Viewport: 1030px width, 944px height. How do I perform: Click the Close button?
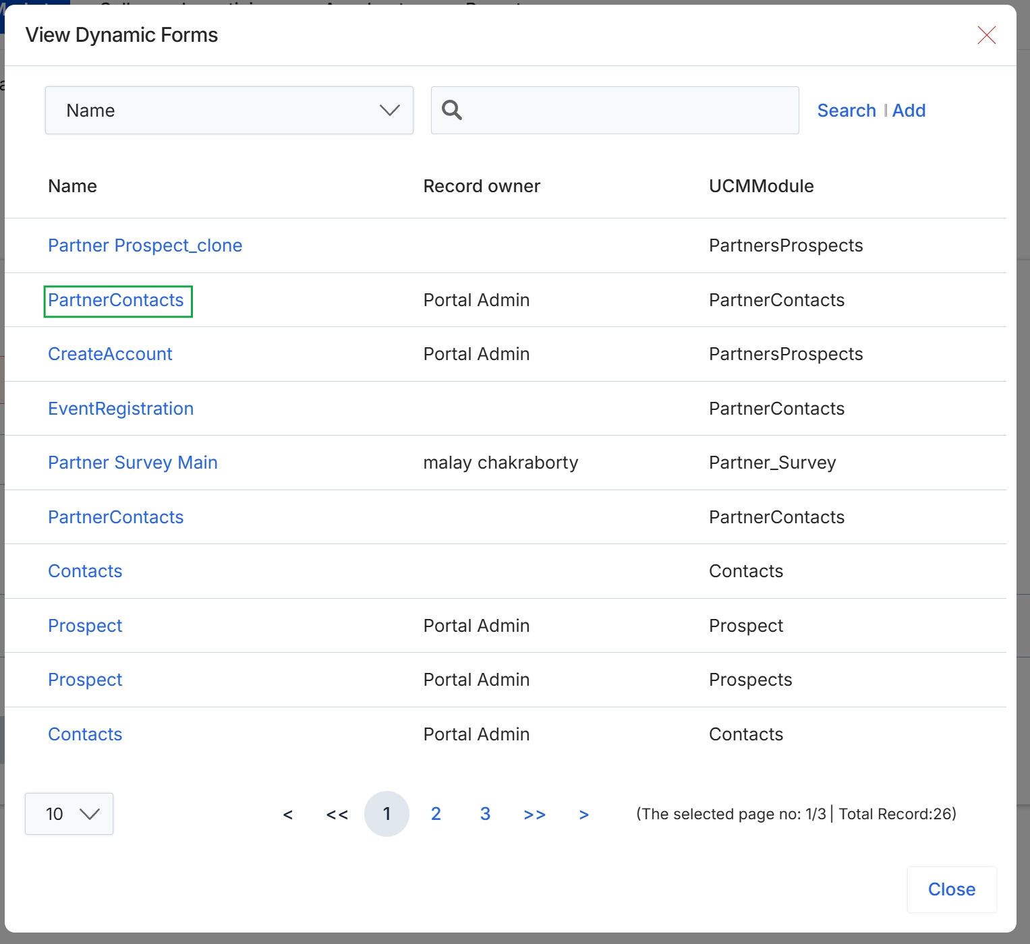coord(952,889)
